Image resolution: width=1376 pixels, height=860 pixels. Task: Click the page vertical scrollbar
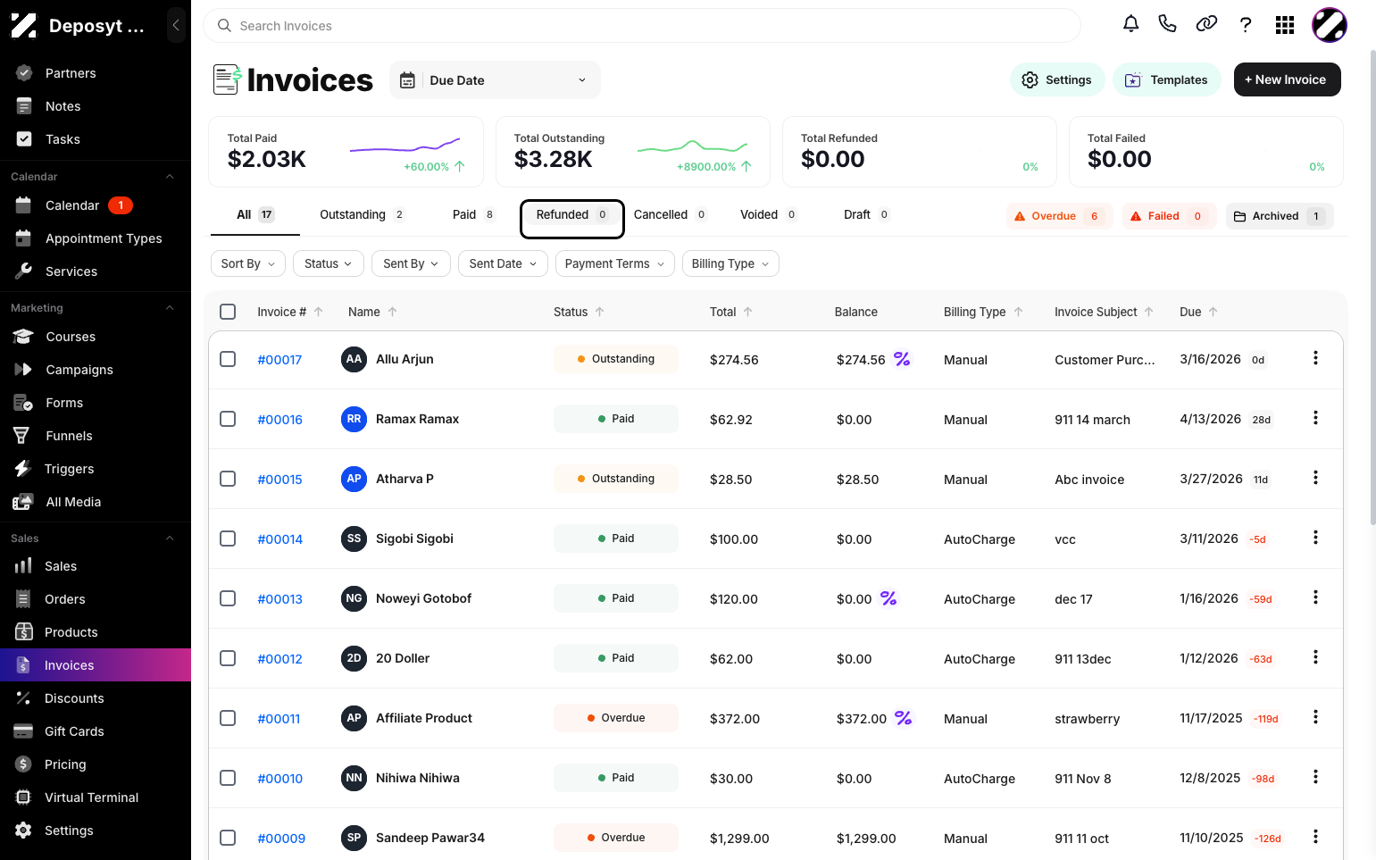click(1372, 286)
